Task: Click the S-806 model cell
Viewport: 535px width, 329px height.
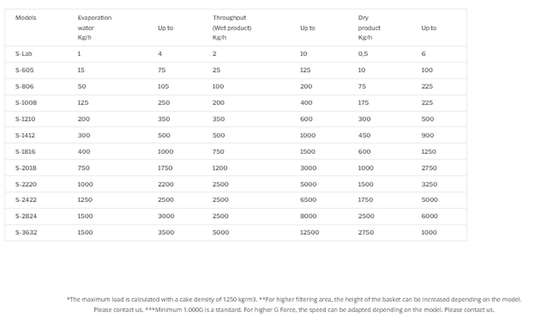Action: coord(24,86)
